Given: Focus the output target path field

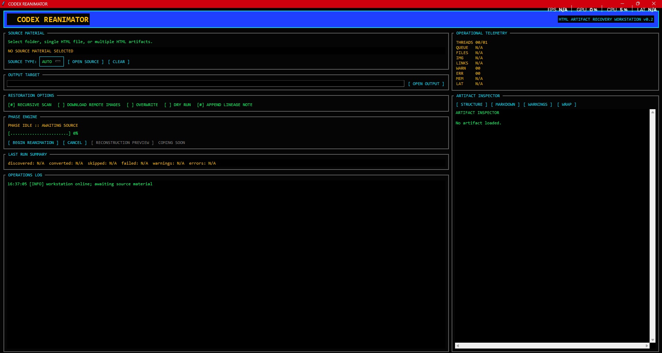Looking at the screenshot, I should click(205, 84).
